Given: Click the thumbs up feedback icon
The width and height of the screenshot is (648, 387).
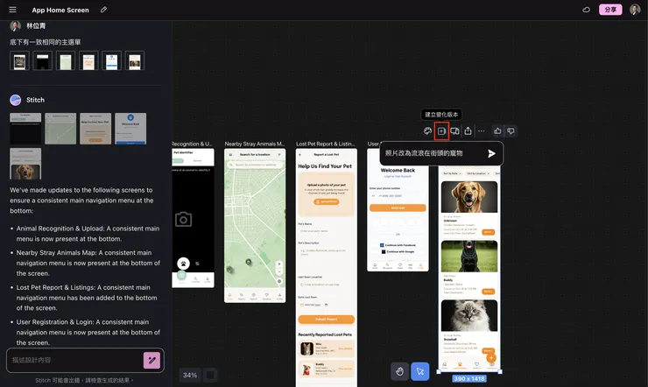Looking at the screenshot, I should [x=497, y=131].
